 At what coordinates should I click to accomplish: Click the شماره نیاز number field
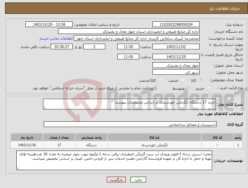pyautogui.click(x=176, y=25)
